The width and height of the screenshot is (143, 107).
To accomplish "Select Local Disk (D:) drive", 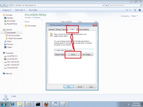I will 12,59.
